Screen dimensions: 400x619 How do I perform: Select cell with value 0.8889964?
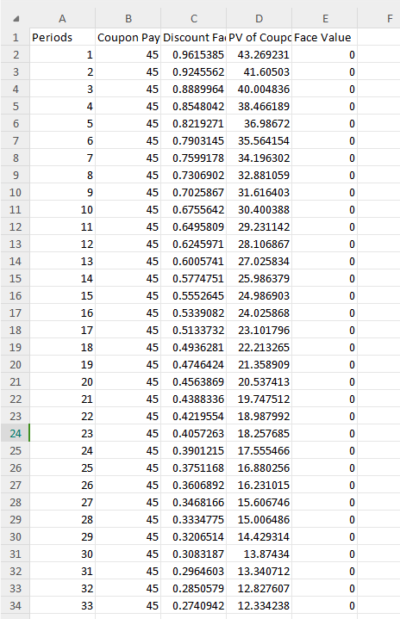tap(194, 89)
